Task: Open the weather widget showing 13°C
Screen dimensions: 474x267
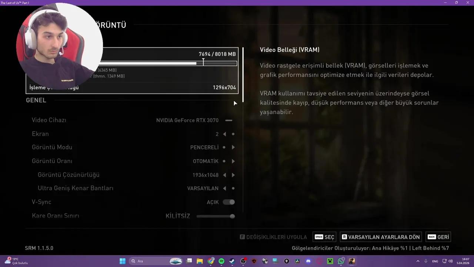Action: (x=17, y=261)
